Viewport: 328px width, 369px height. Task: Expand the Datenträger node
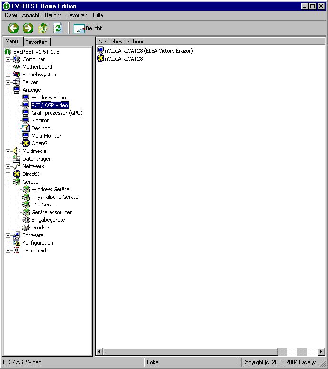[8, 159]
